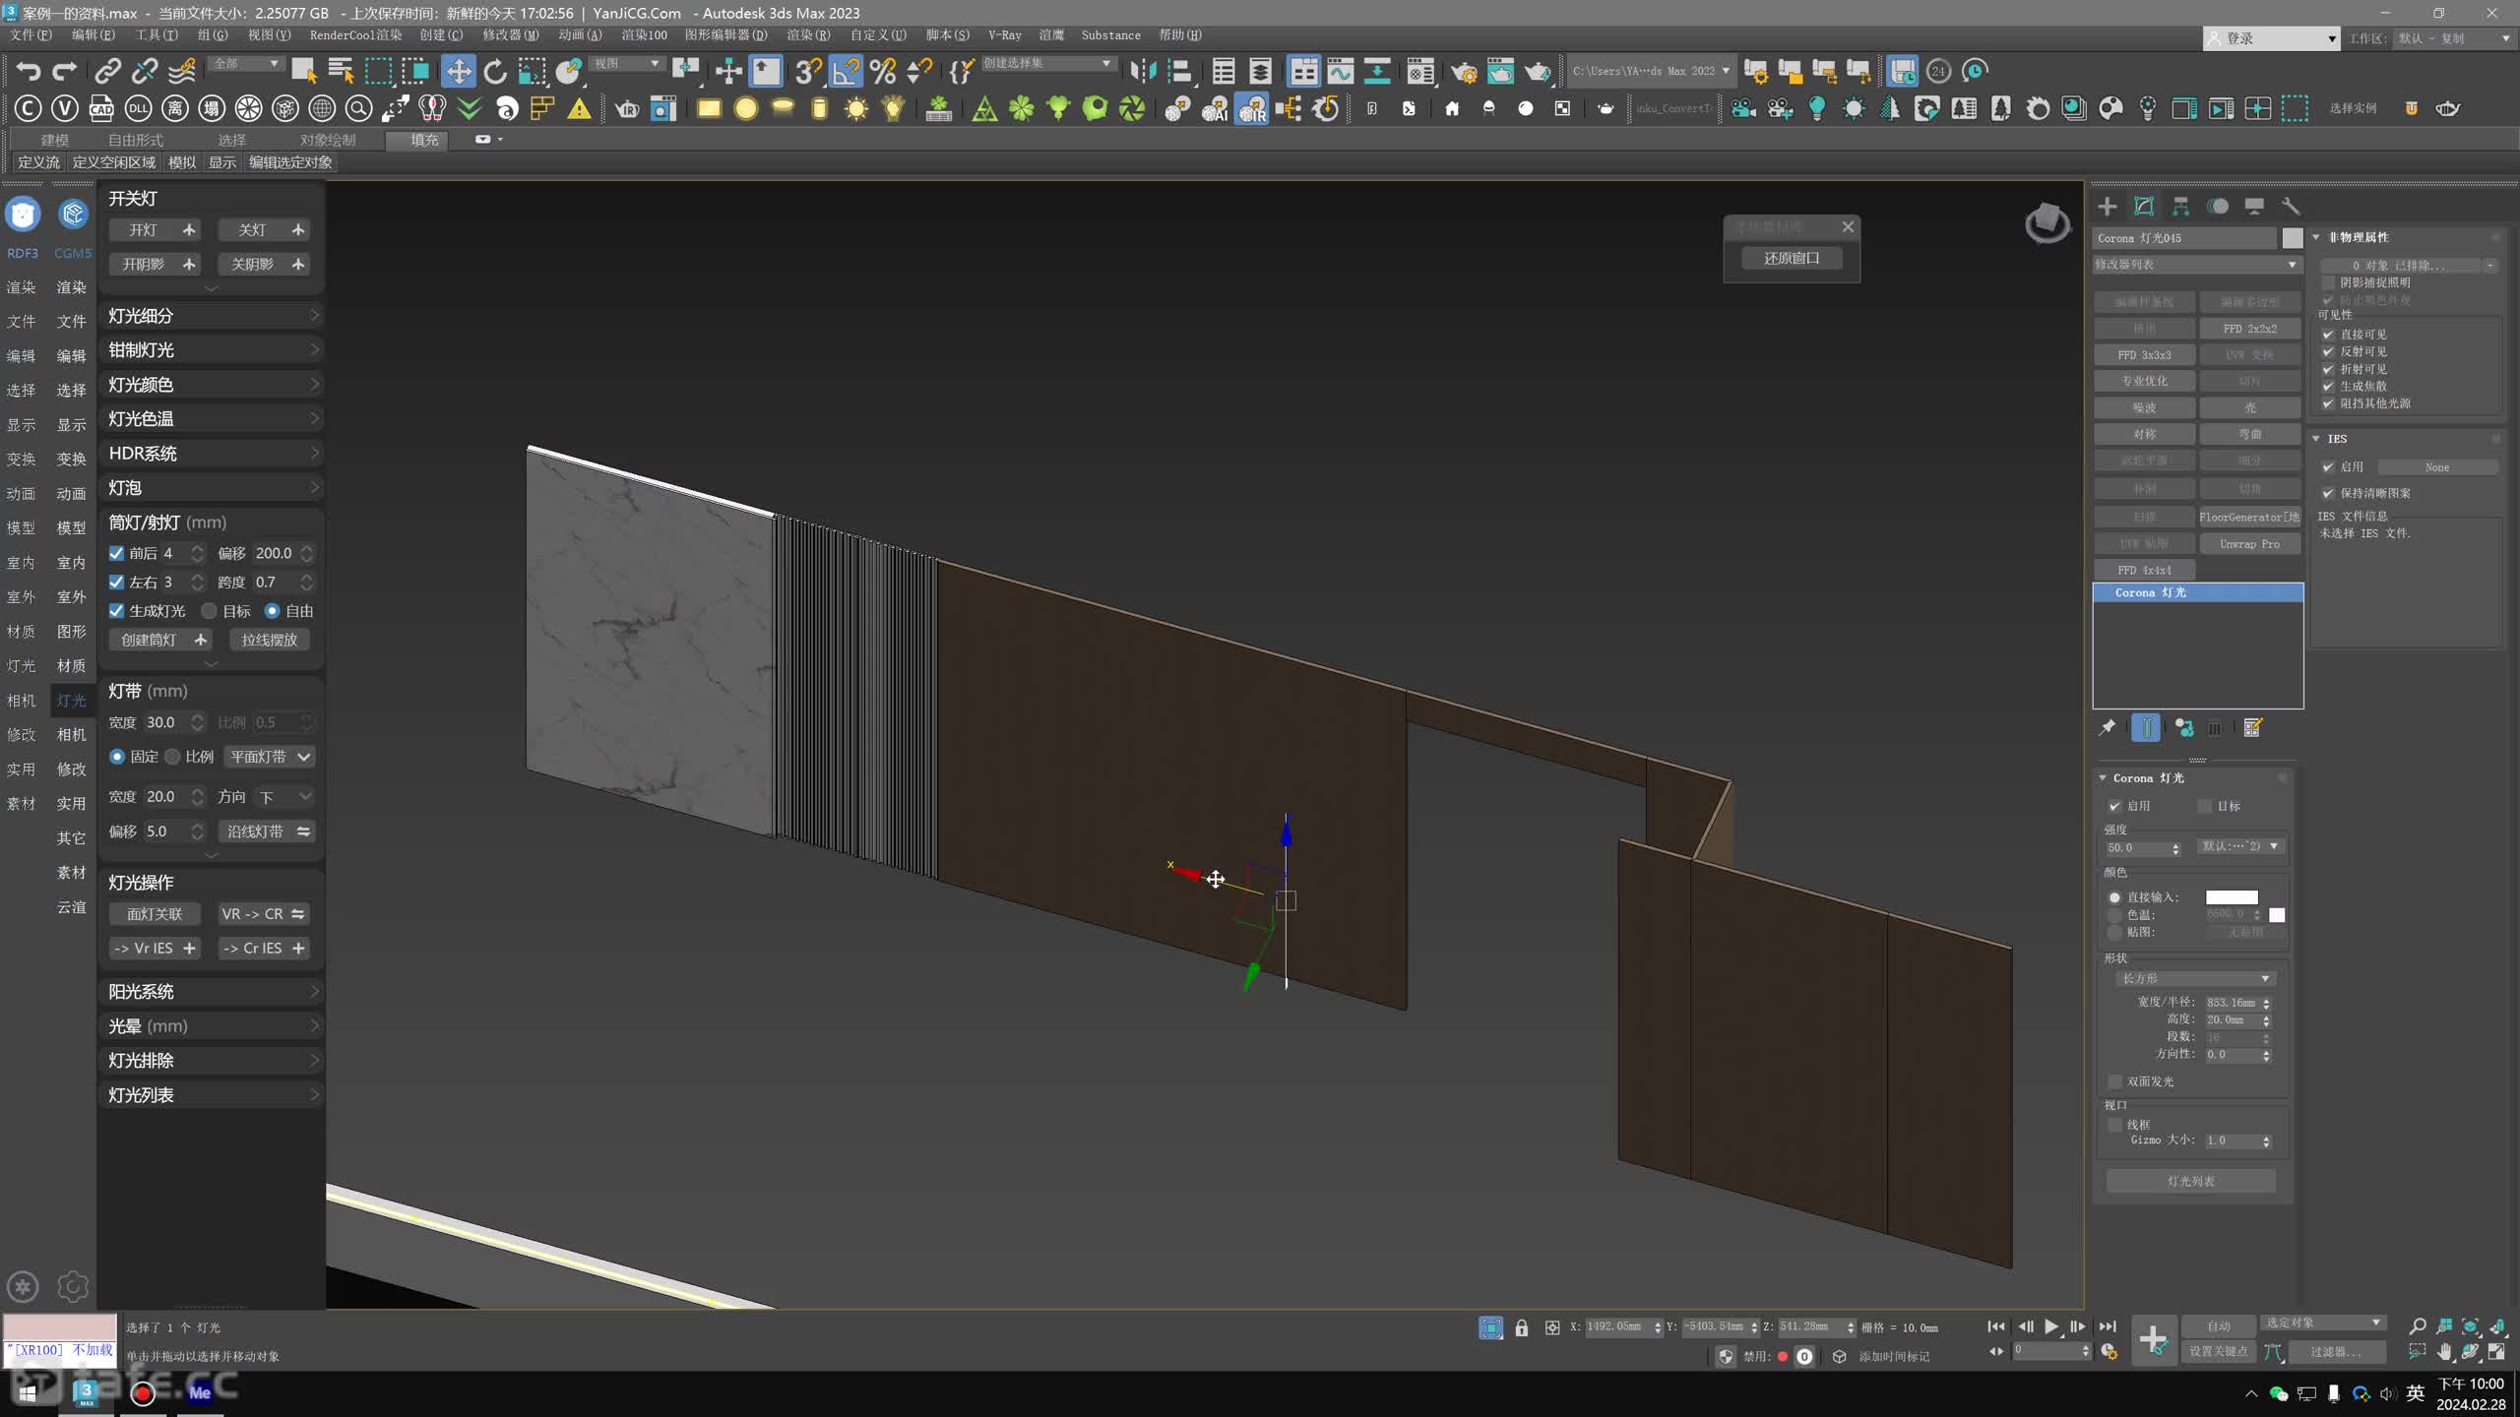2520x1417 pixels.
Task: Click the 拉线摆放 button
Action: [269, 640]
